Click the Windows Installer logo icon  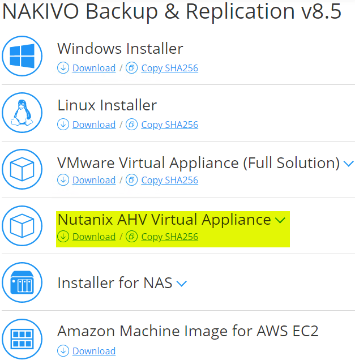tap(22, 56)
